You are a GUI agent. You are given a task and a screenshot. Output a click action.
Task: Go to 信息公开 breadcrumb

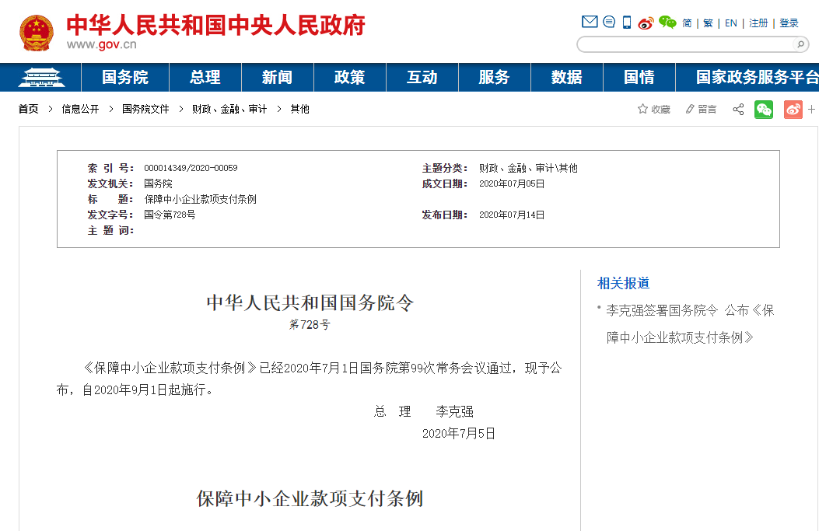coord(80,109)
